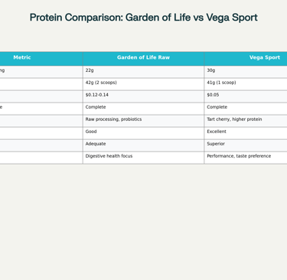Image resolution: width=287 pixels, height=280 pixels.
Task: Click Complete under Vega Sport
Action: (x=246, y=109)
